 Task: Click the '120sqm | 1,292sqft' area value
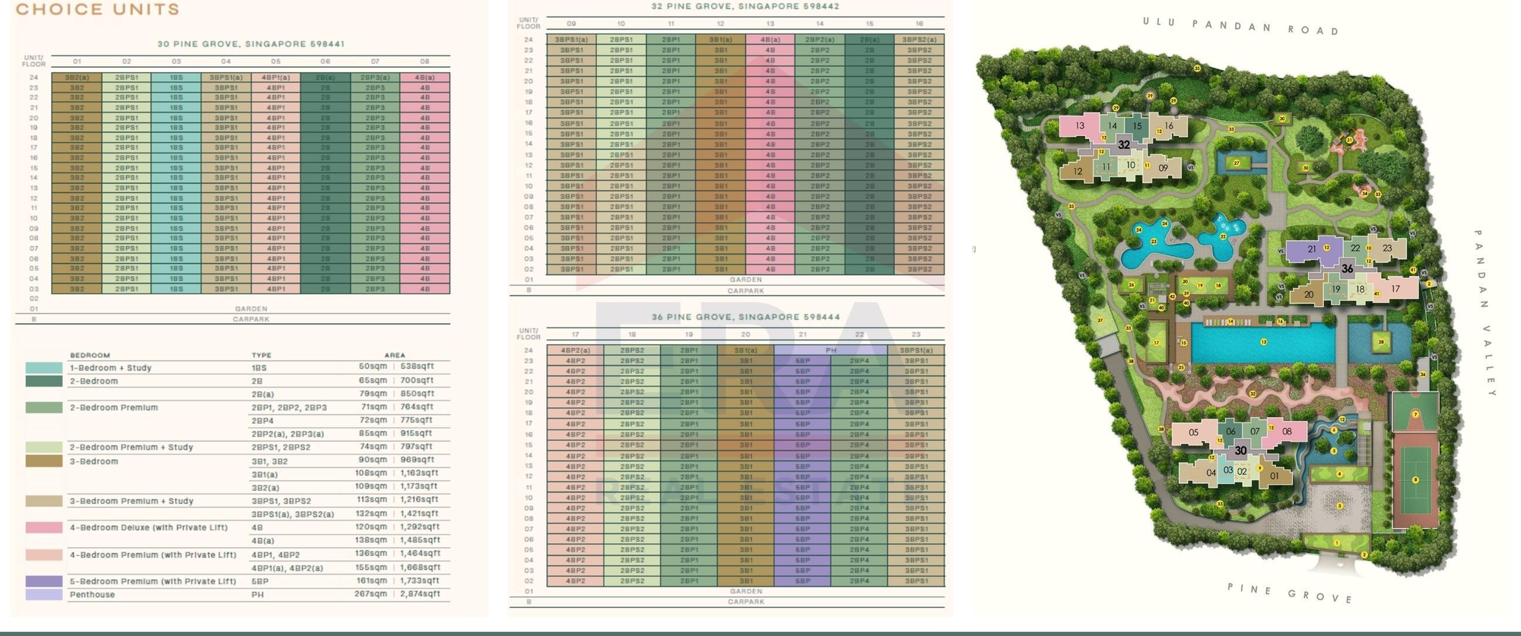coord(397,527)
